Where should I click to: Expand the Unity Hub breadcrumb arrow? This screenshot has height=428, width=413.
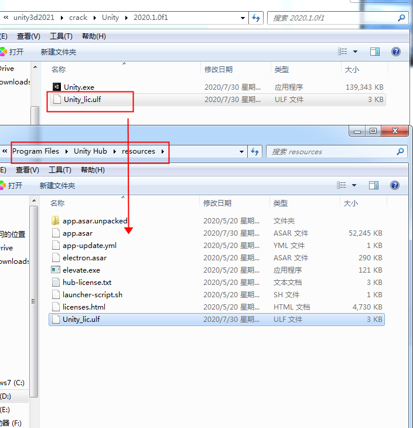pos(114,151)
